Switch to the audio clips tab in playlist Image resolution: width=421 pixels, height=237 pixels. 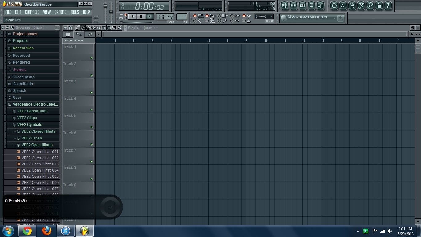pos(68,35)
